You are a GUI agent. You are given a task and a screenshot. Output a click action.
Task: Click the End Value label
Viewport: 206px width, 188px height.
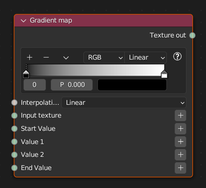click(36, 168)
